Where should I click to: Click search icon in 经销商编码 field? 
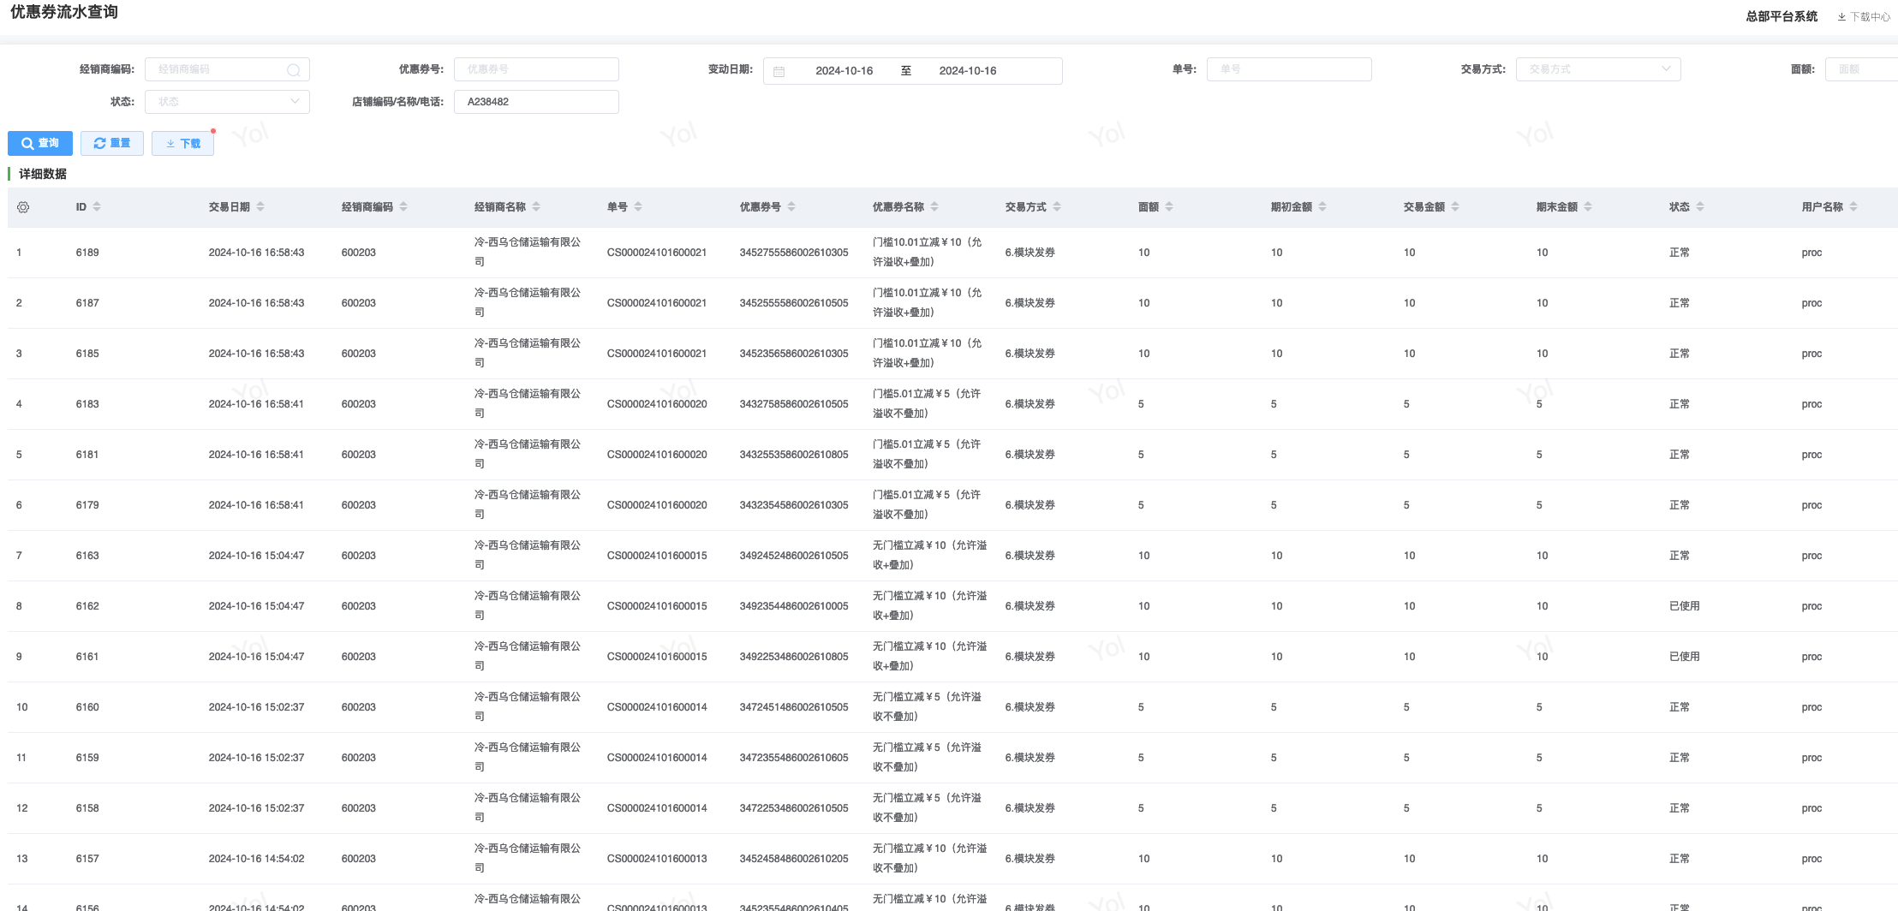[x=293, y=70]
